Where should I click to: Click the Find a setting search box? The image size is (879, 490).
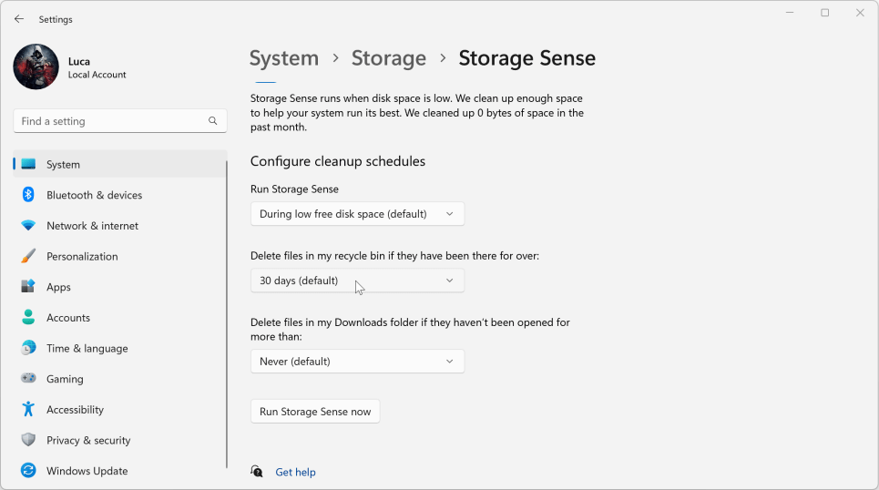pyautogui.click(x=109, y=121)
